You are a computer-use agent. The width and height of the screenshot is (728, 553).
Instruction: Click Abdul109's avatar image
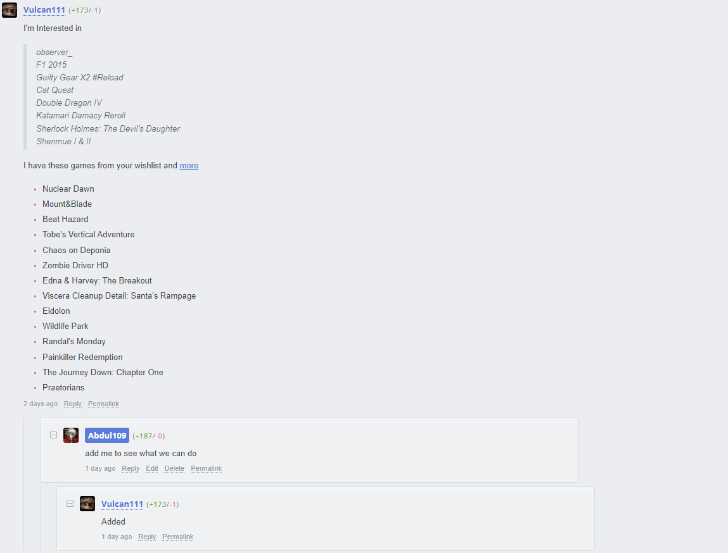(x=70, y=435)
